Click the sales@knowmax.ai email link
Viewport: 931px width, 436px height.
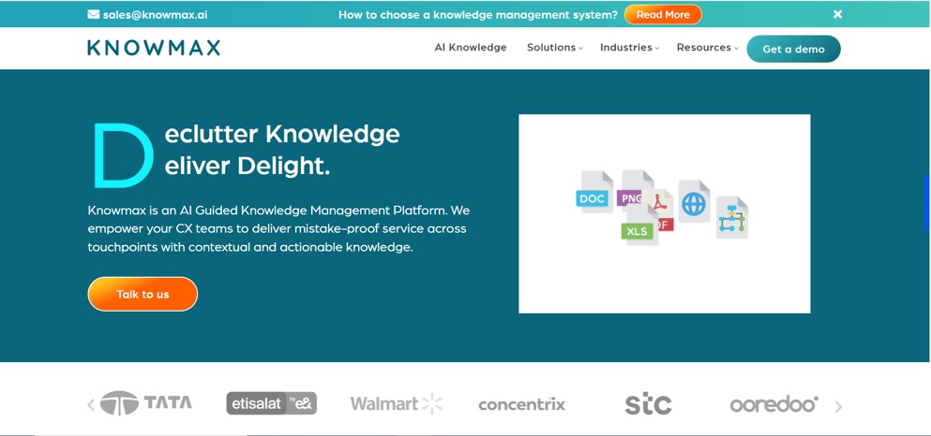[156, 15]
